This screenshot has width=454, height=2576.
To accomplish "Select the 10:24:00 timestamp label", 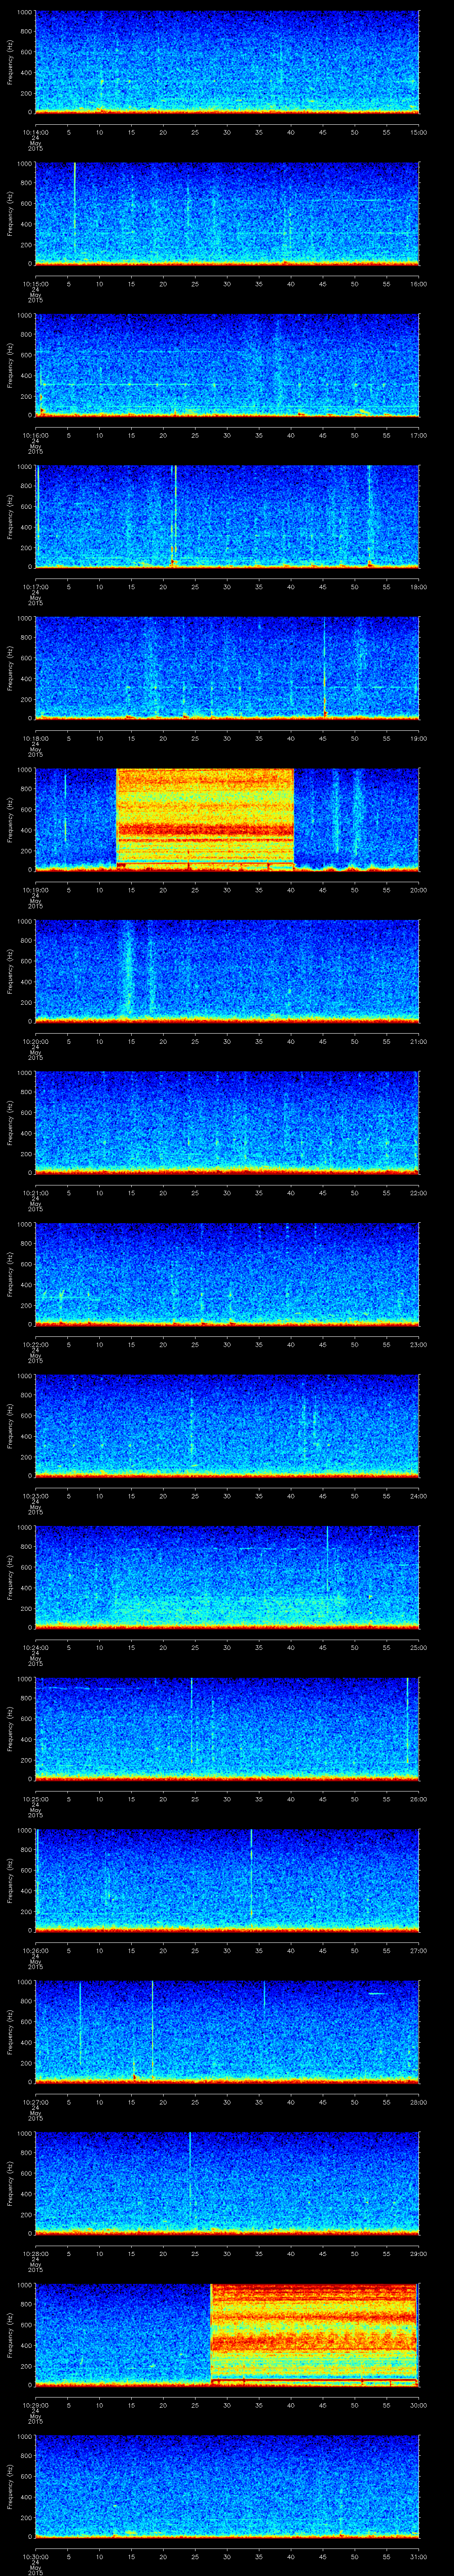I will 35,1647.
